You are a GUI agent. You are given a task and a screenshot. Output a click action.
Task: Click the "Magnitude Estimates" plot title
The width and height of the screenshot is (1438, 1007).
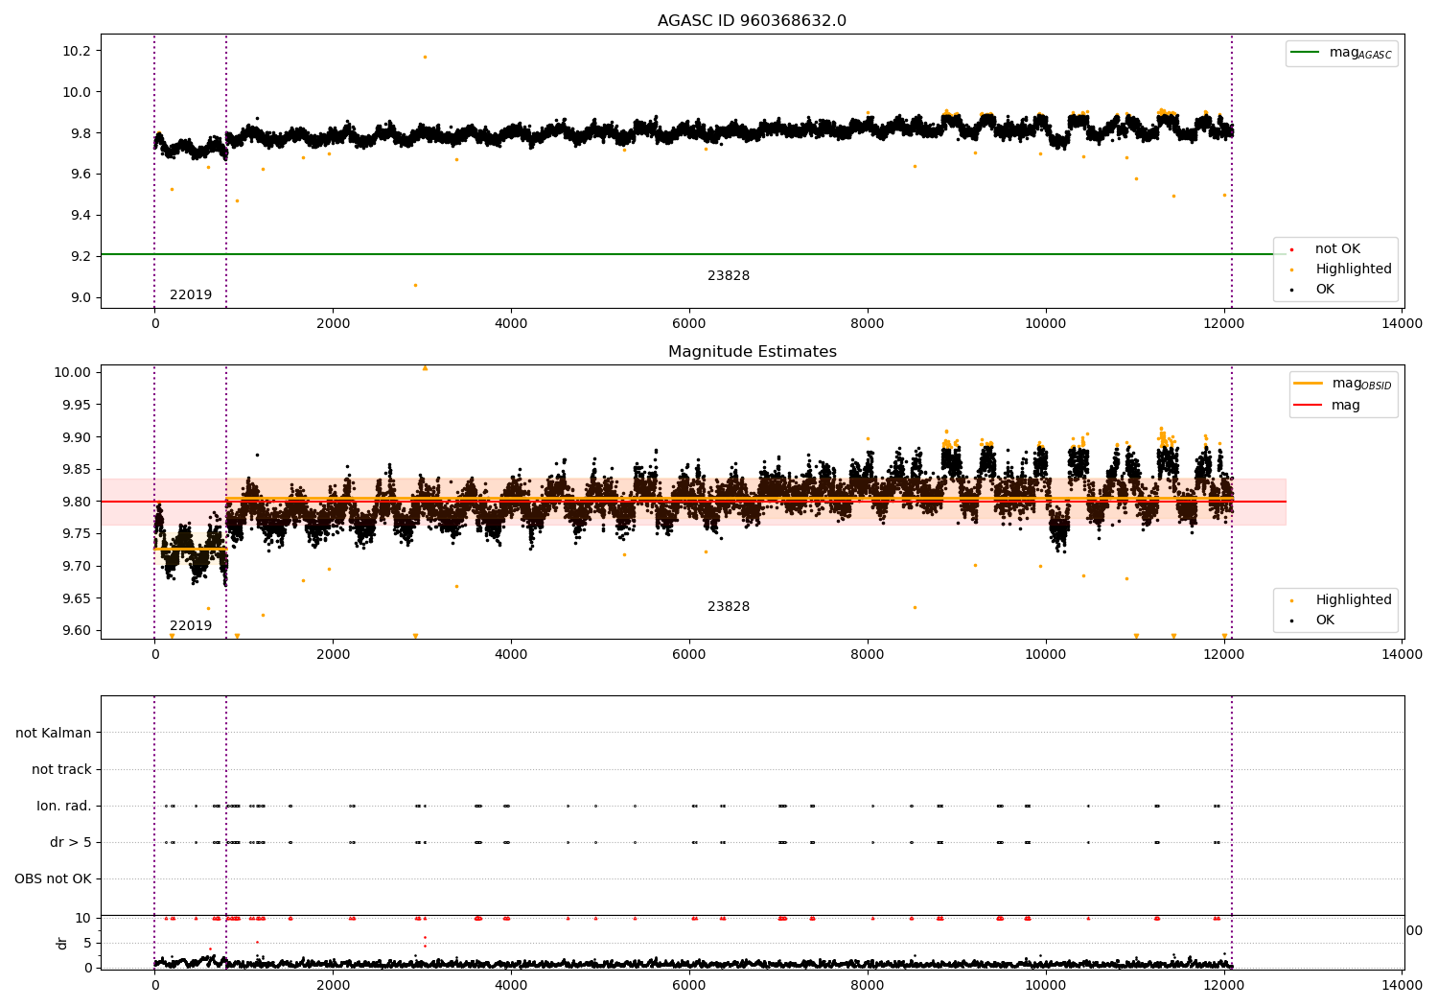click(752, 352)
